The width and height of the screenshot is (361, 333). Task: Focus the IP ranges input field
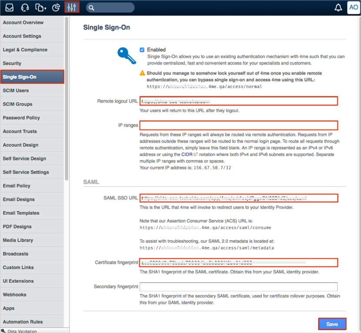pos(238,126)
